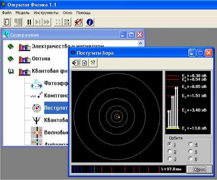Click the yellow question mark help icon
The width and height of the screenshot is (217, 180).
(93, 63)
